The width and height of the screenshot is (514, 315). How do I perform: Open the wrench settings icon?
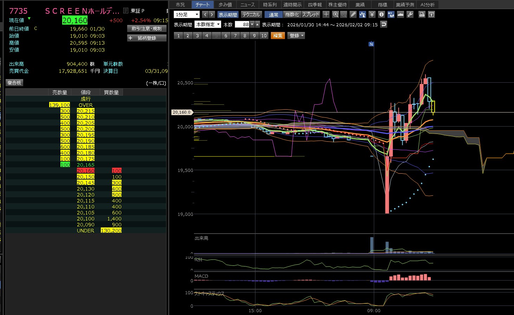point(410,14)
